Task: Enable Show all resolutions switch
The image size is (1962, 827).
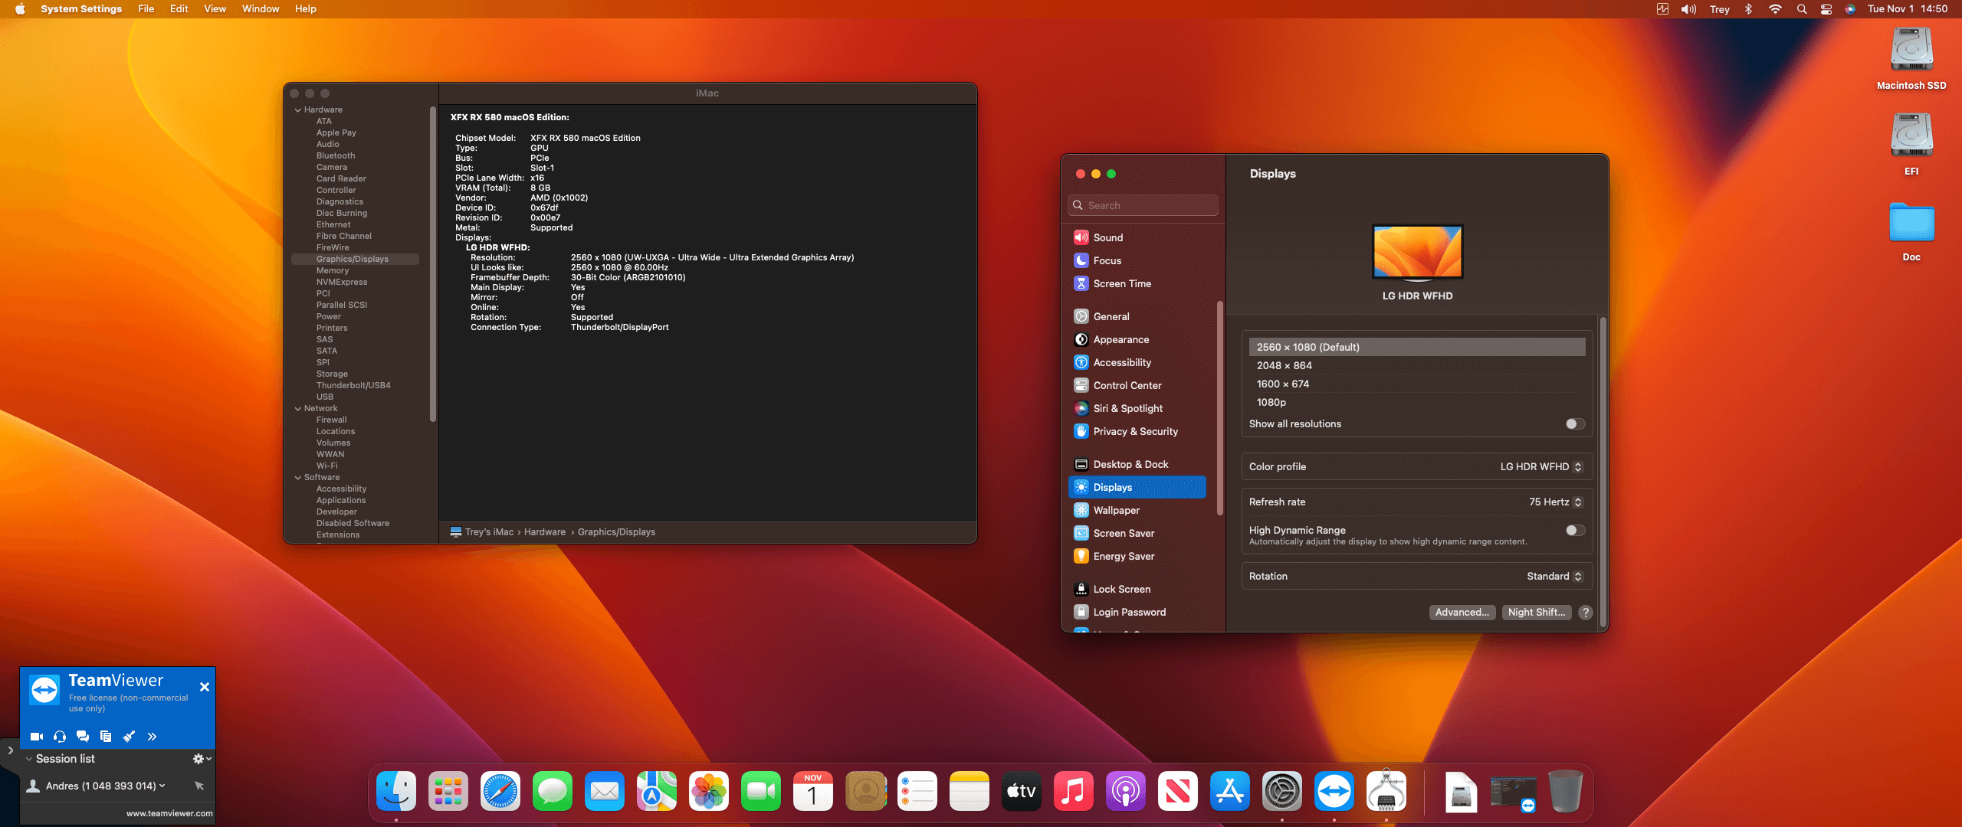Action: (x=1575, y=424)
